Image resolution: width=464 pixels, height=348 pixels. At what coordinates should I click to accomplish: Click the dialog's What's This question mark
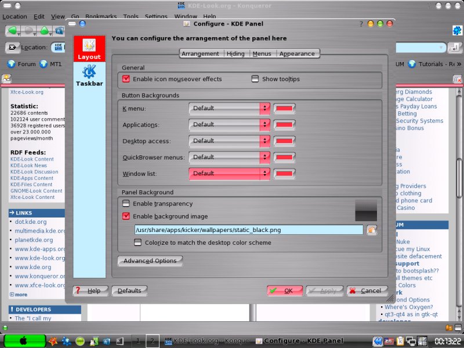(x=361, y=24)
